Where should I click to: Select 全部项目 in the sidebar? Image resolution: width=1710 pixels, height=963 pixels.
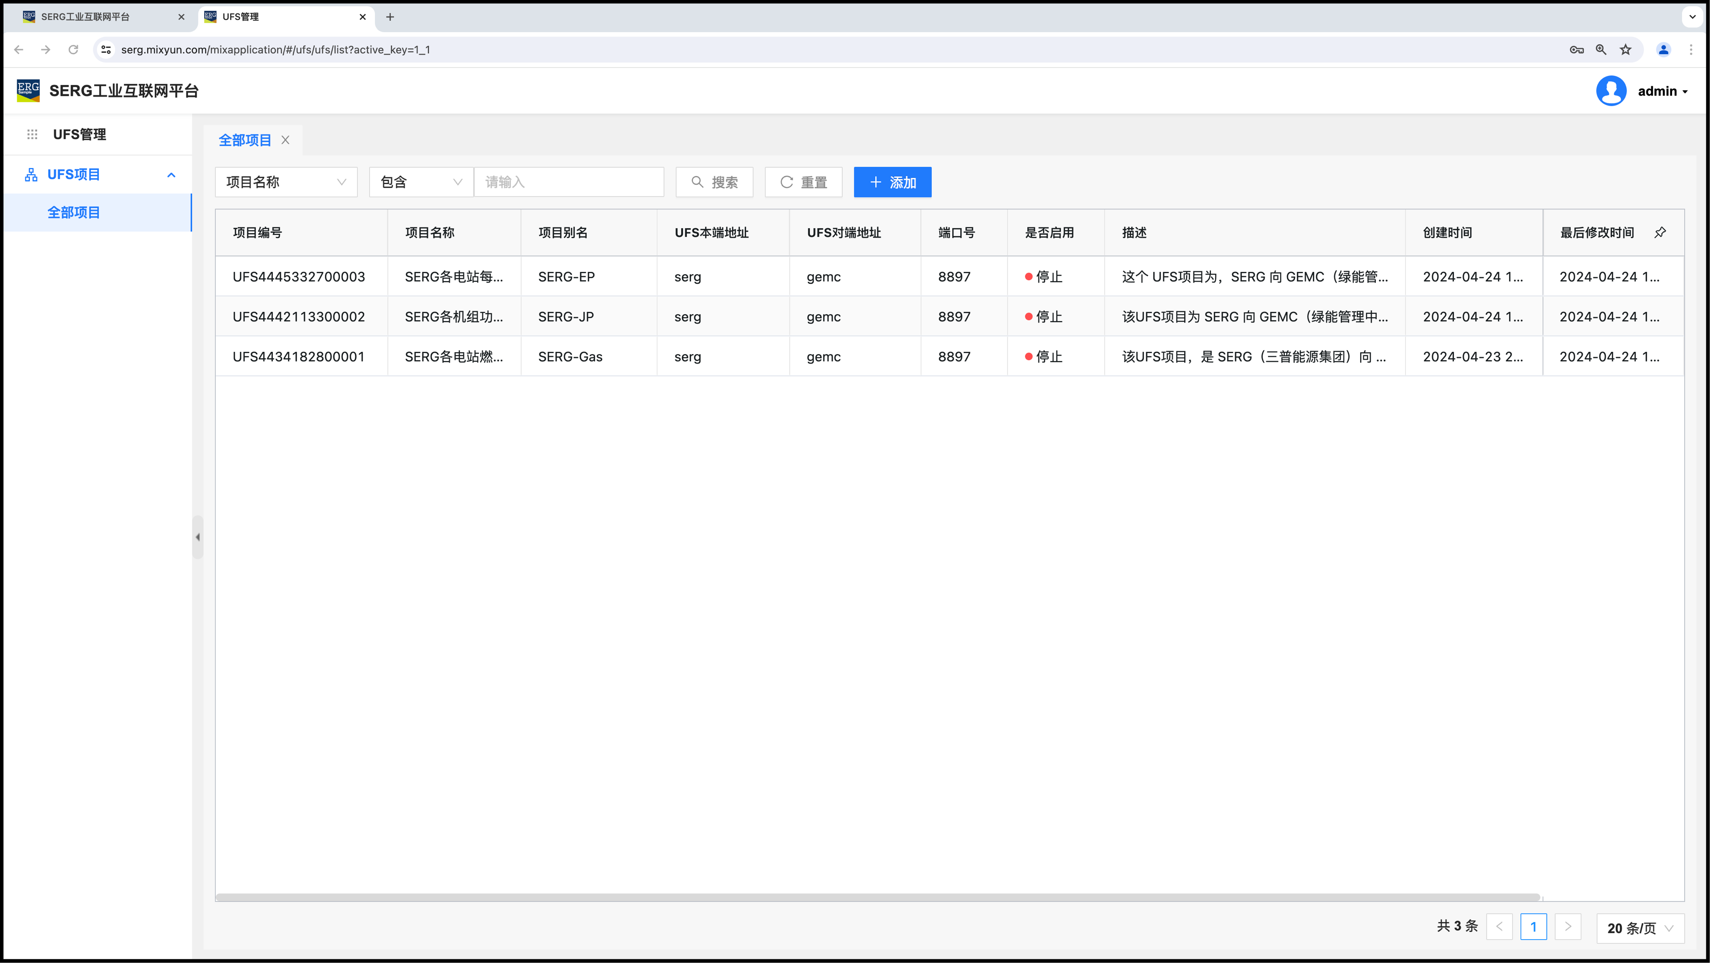pos(73,212)
